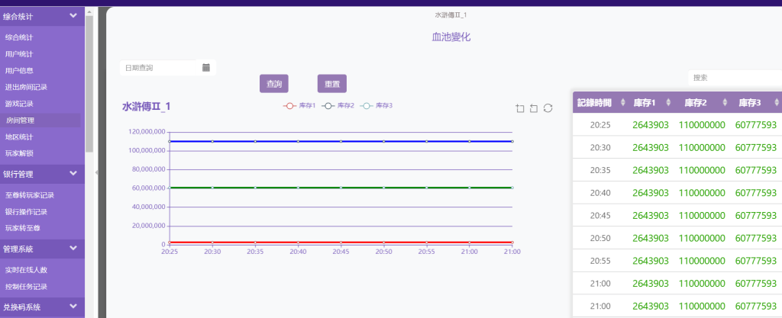Open 玩家转至尊 in the sidebar

click(22, 229)
